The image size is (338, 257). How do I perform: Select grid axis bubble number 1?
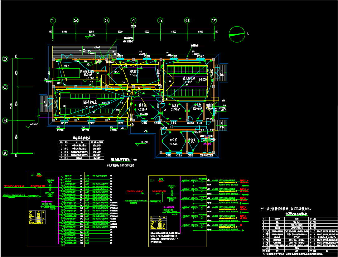(53, 21)
